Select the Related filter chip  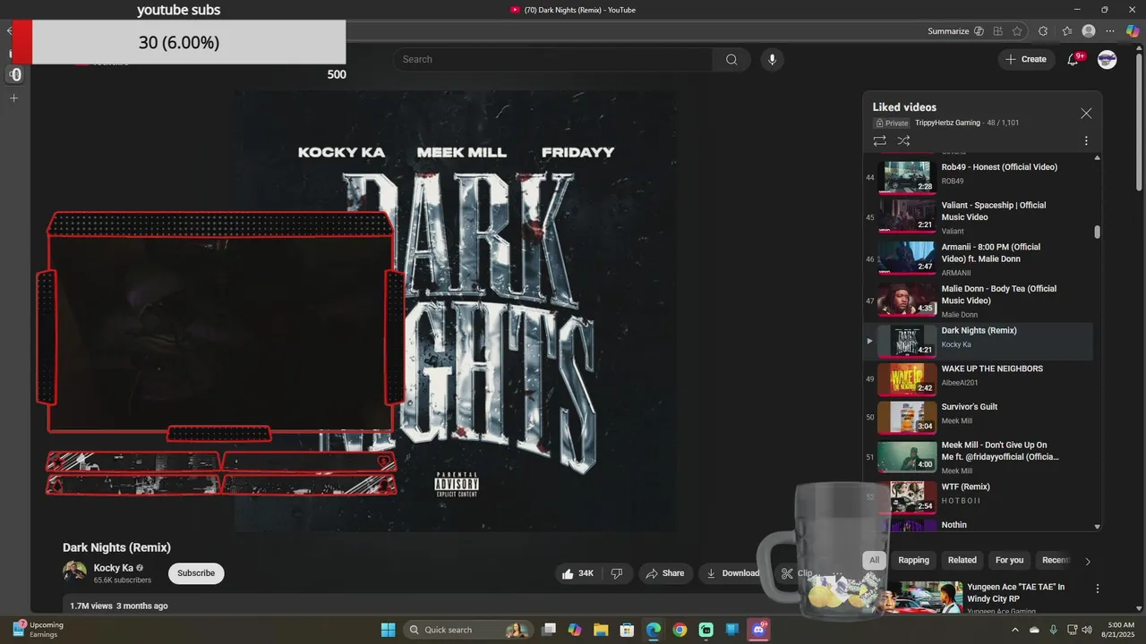(962, 560)
